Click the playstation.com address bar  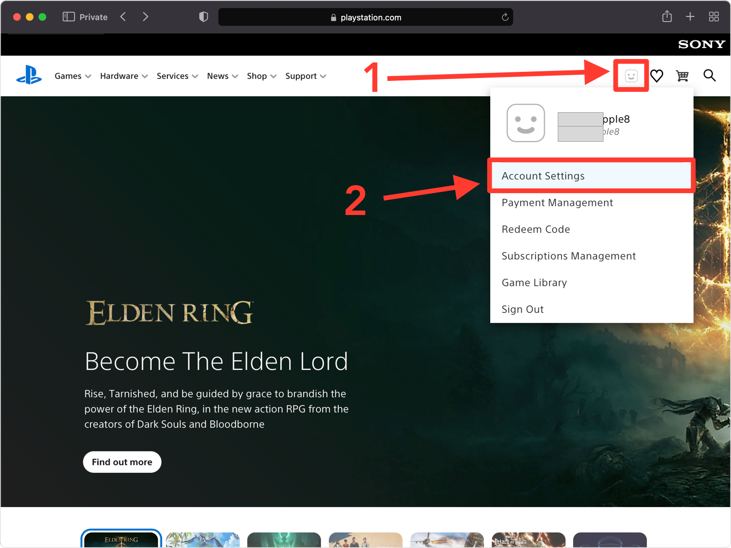365,17
